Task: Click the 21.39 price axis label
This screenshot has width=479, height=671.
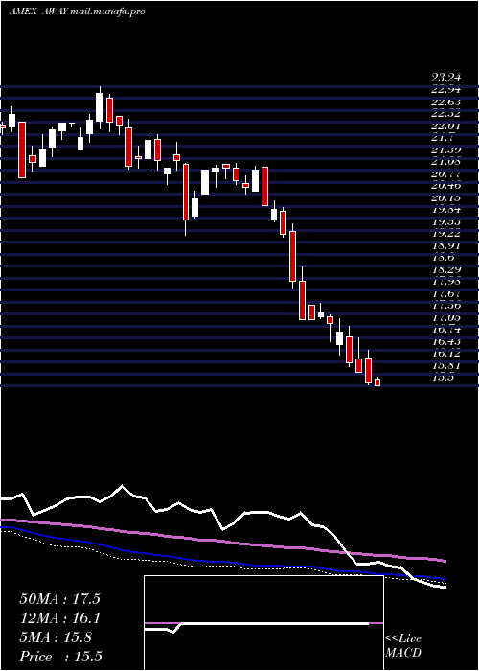Action: coord(445,150)
